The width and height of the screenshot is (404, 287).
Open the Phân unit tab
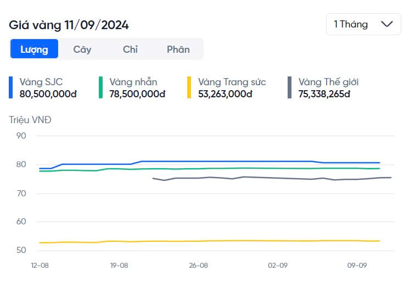pyautogui.click(x=178, y=49)
